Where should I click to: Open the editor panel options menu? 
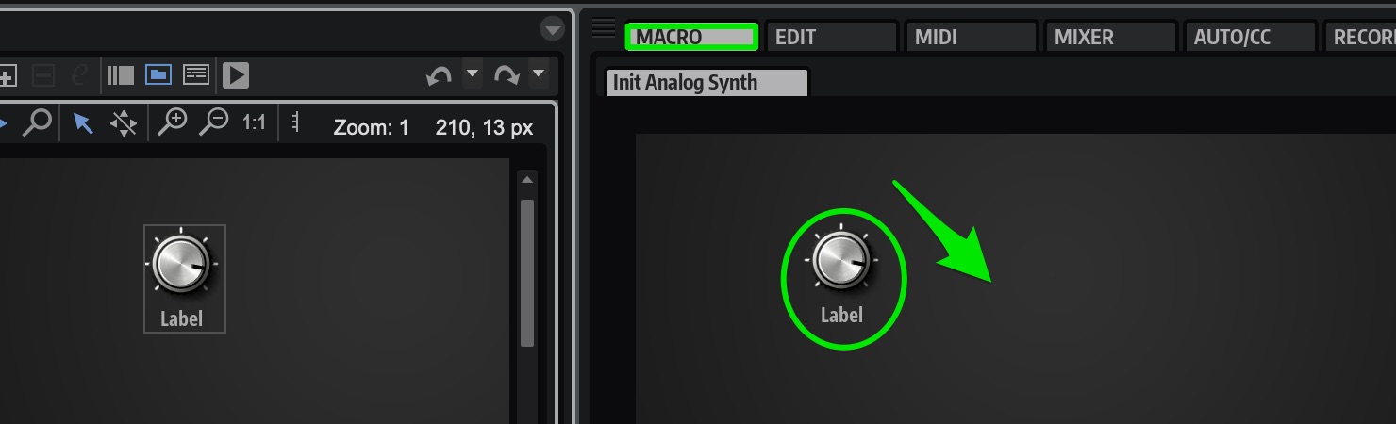552,29
